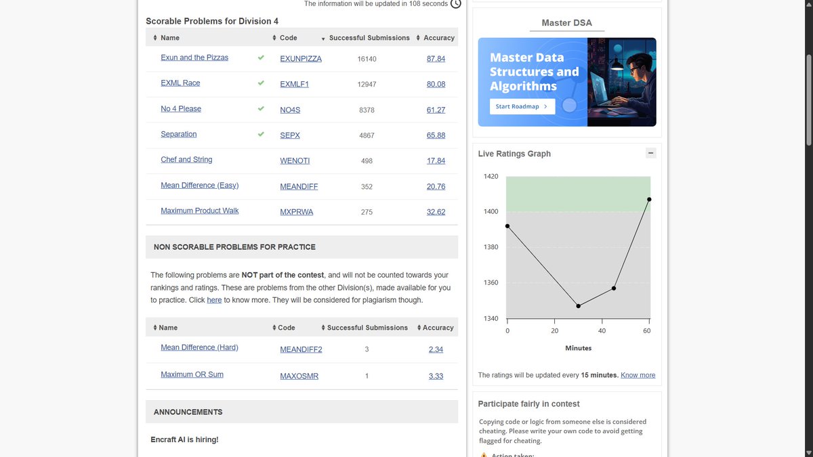Click the EXUNPIZZA code link

pos(301,59)
